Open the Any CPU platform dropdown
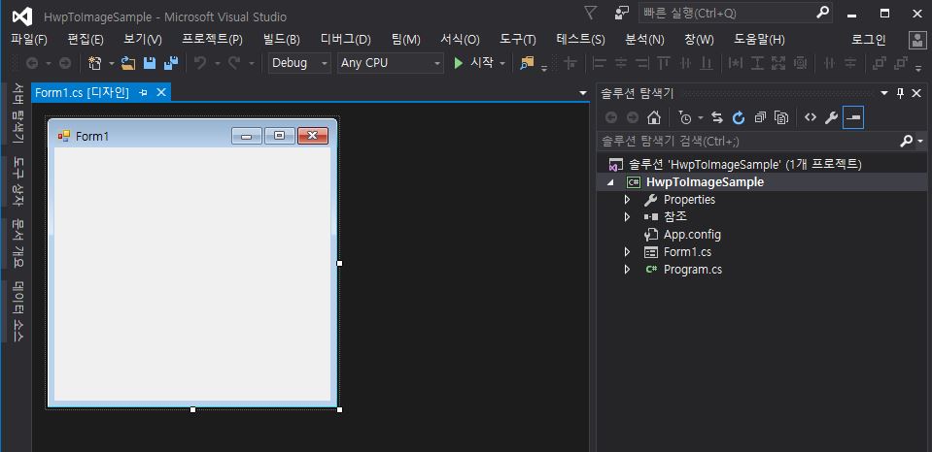 (437, 63)
